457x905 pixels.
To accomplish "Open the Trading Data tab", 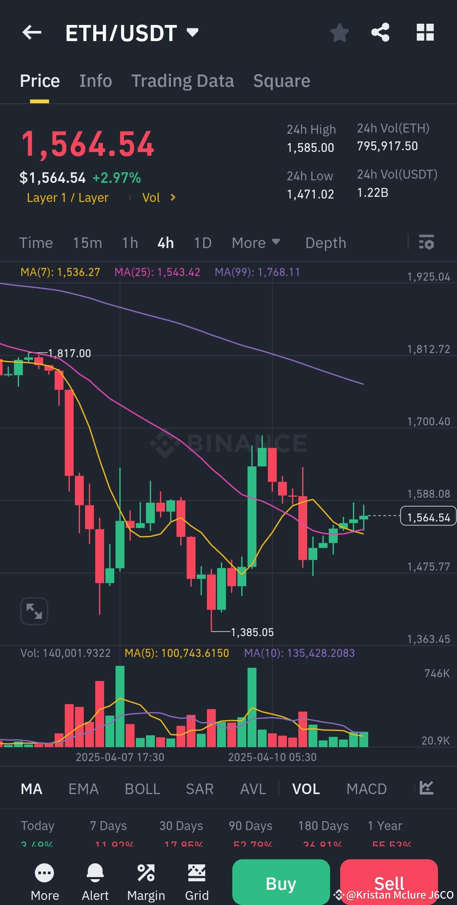I will coord(183,80).
